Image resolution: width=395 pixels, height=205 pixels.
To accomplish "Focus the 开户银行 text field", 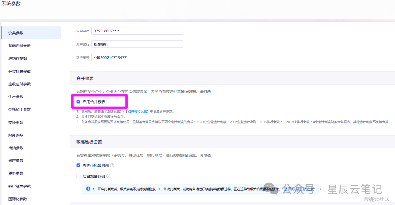I will (x=137, y=44).
